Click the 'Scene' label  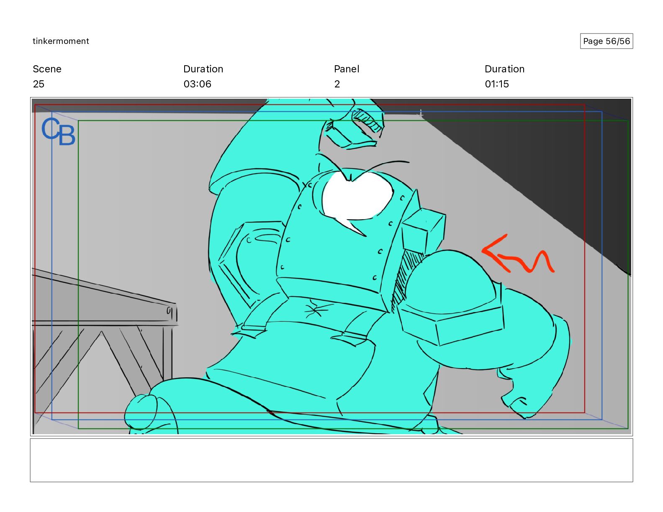tap(47, 69)
